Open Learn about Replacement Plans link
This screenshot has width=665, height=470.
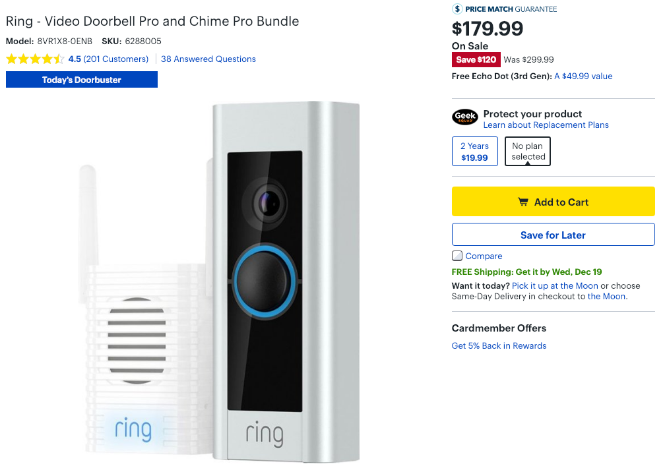pos(546,125)
